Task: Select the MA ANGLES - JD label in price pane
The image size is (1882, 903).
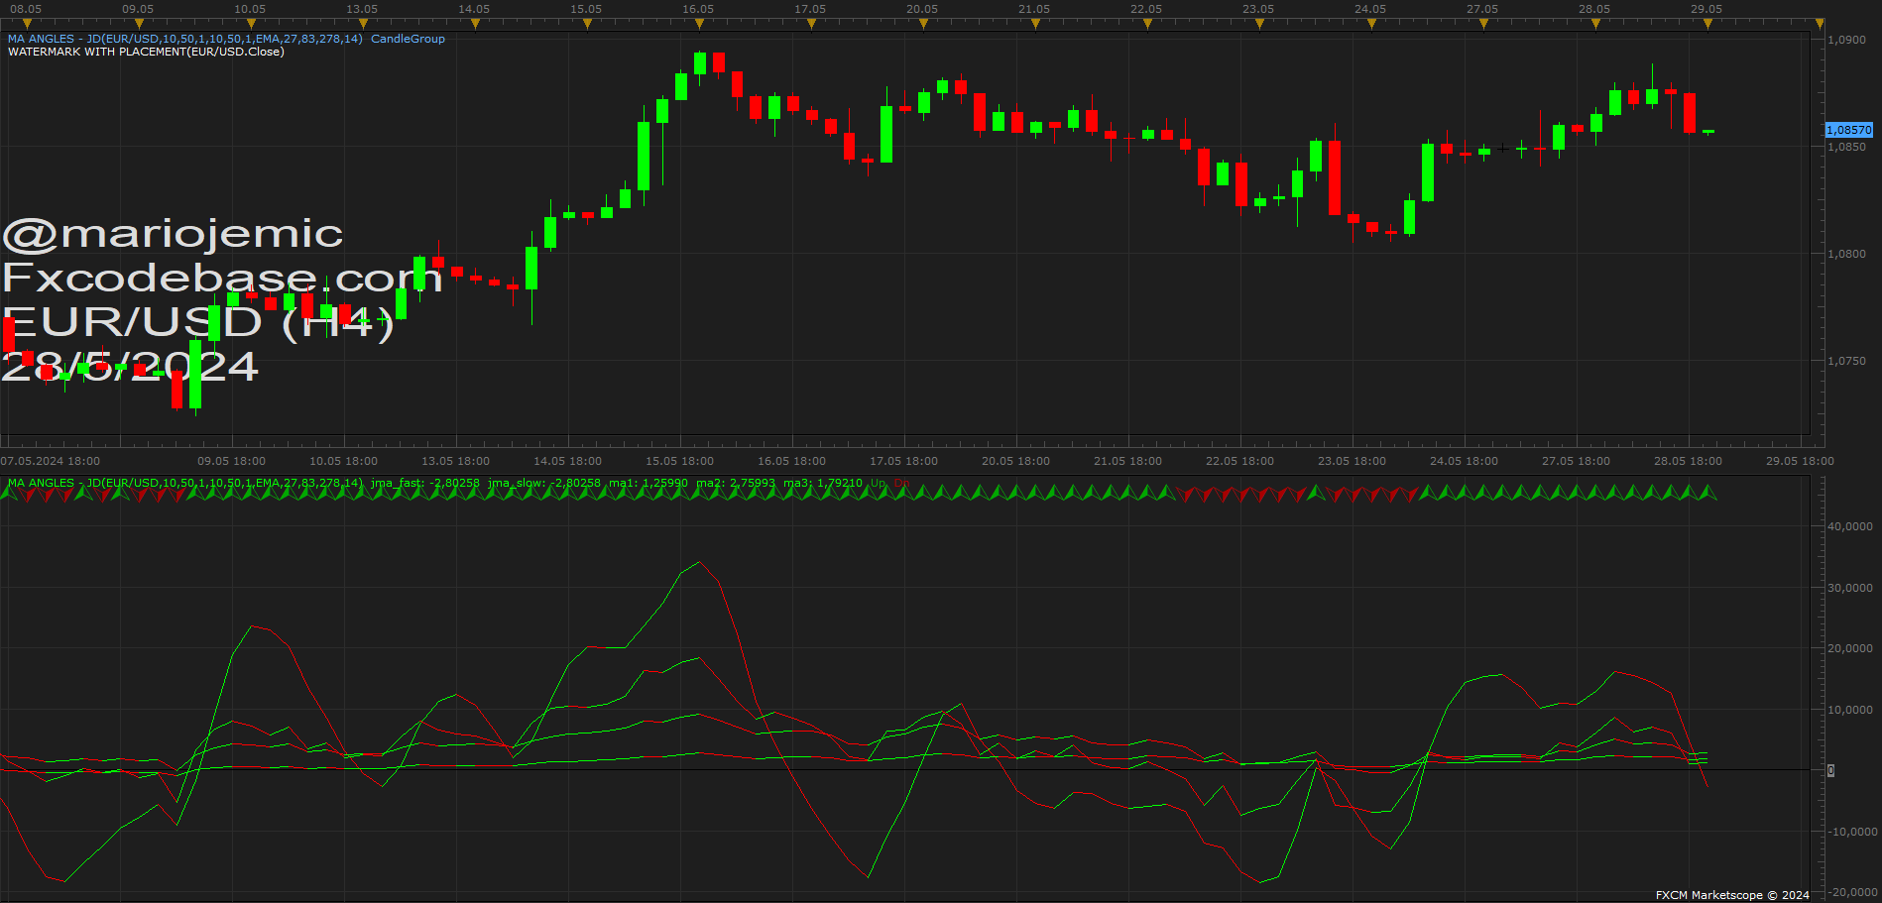Action: [x=185, y=39]
